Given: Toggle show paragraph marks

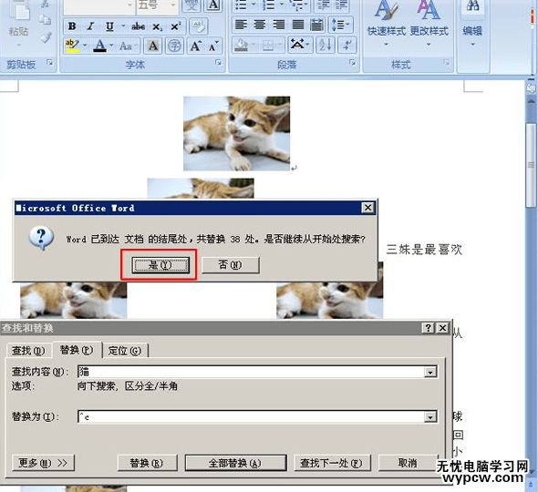Looking at the screenshot, I should tap(347, 45).
